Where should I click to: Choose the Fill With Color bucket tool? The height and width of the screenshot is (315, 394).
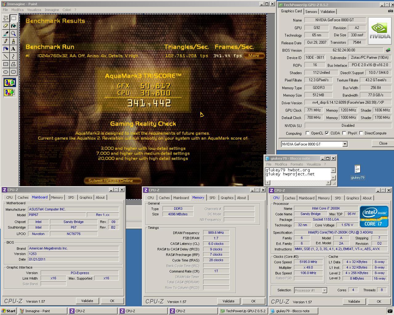(x=14, y=26)
